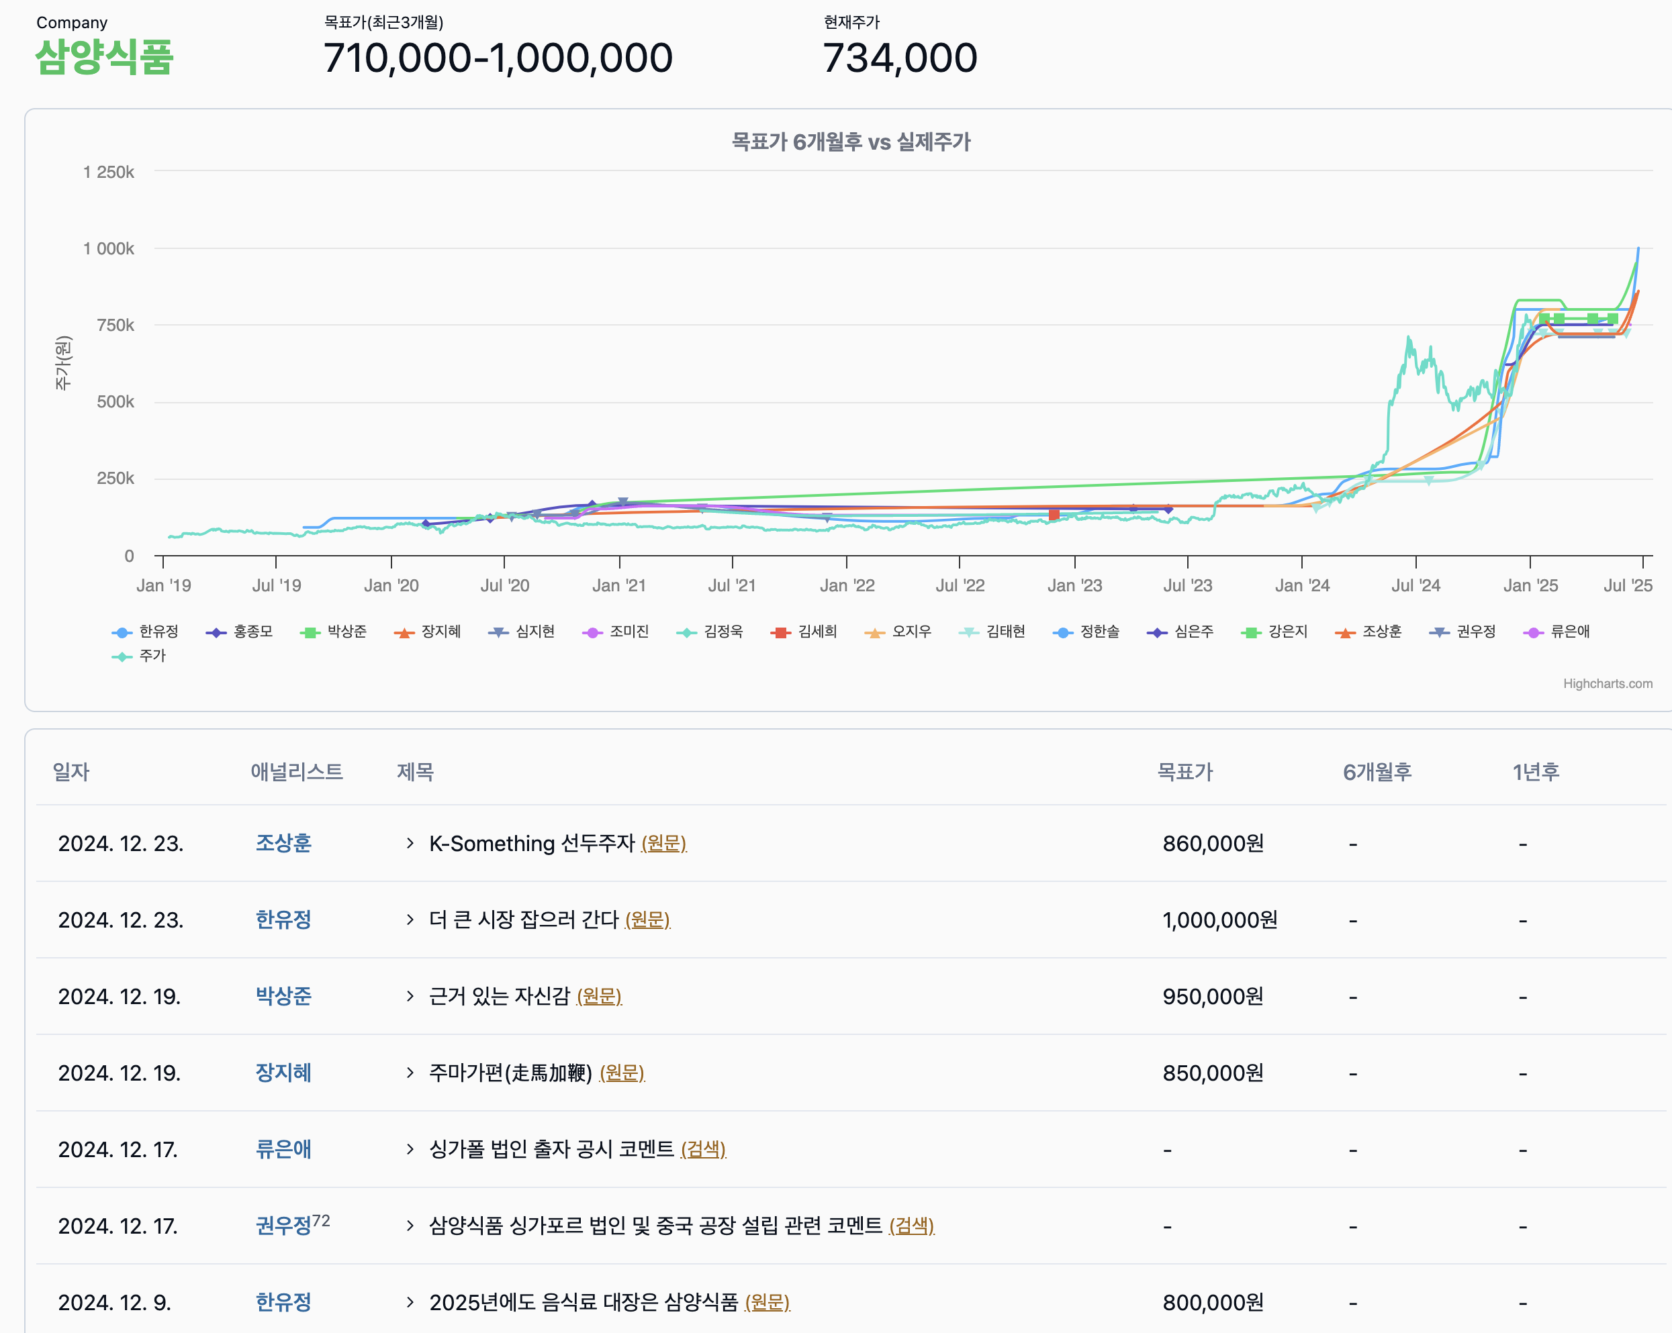Toggle the 장지혜 legend entry under the chart
This screenshot has width=1672, height=1333.
click(428, 632)
